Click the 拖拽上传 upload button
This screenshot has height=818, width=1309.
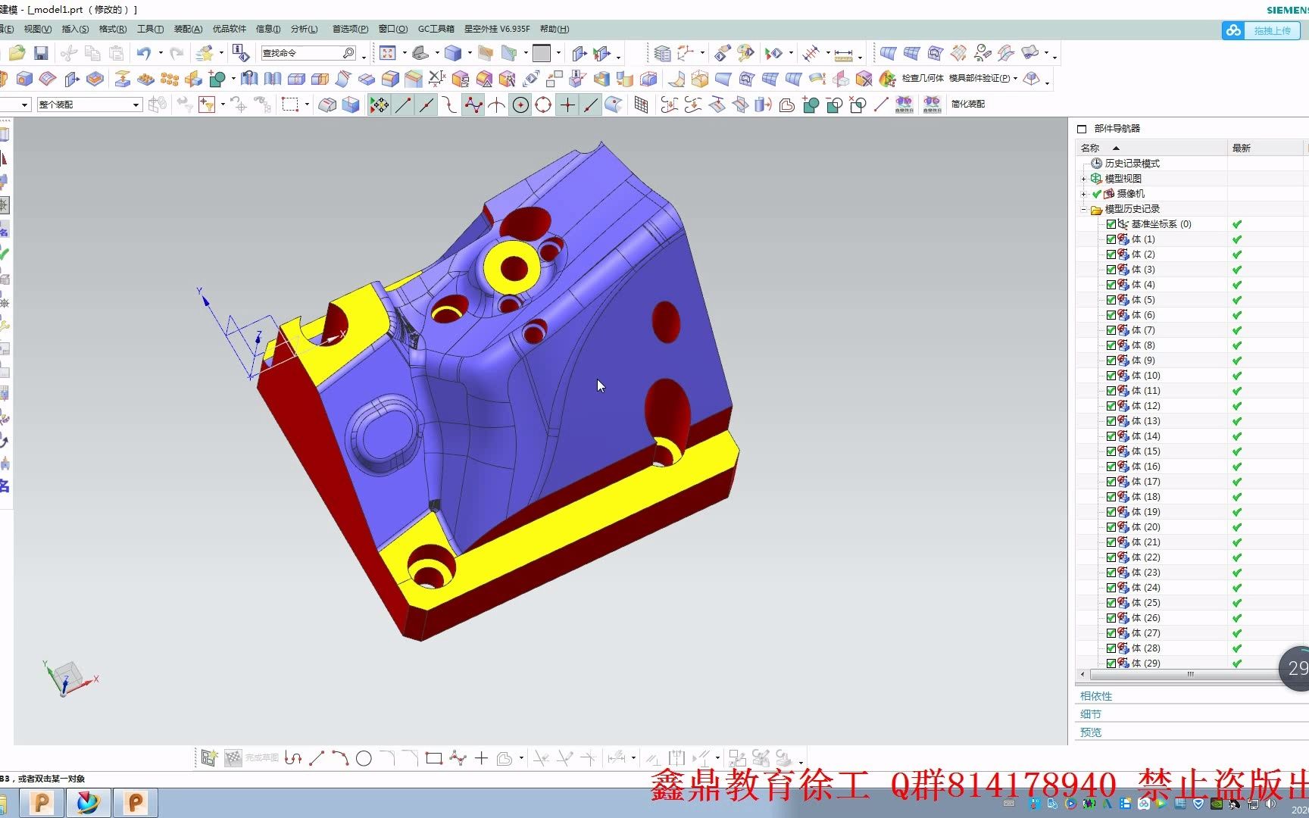pyautogui.click(x=1261, y=30)
